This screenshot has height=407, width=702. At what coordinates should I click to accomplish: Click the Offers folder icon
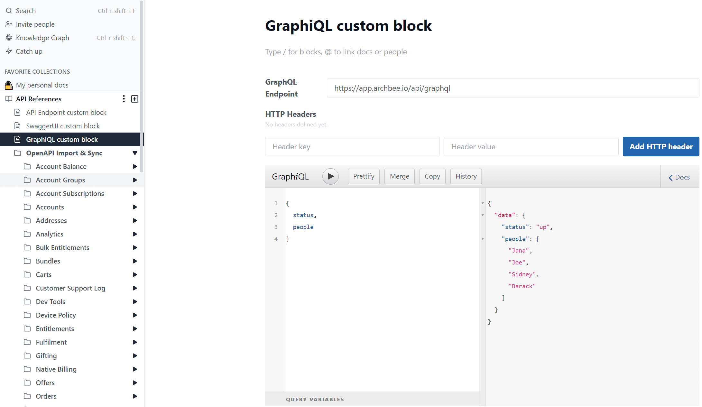click(27, 383)
